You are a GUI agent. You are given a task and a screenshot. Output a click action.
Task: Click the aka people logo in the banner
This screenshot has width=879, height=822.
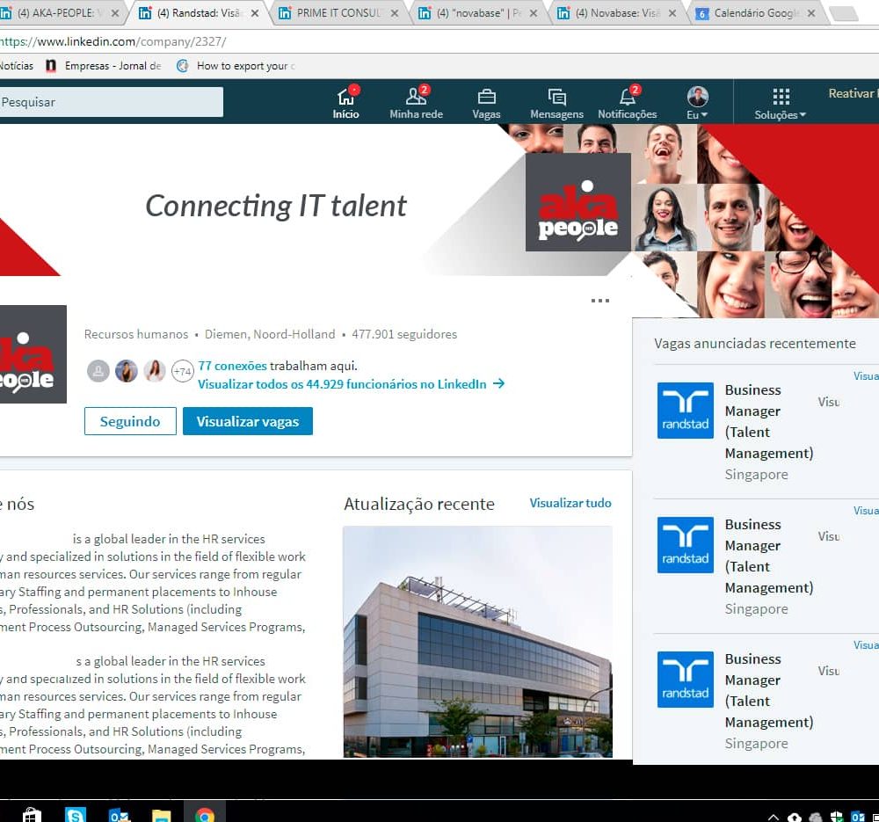click(578, 202)
